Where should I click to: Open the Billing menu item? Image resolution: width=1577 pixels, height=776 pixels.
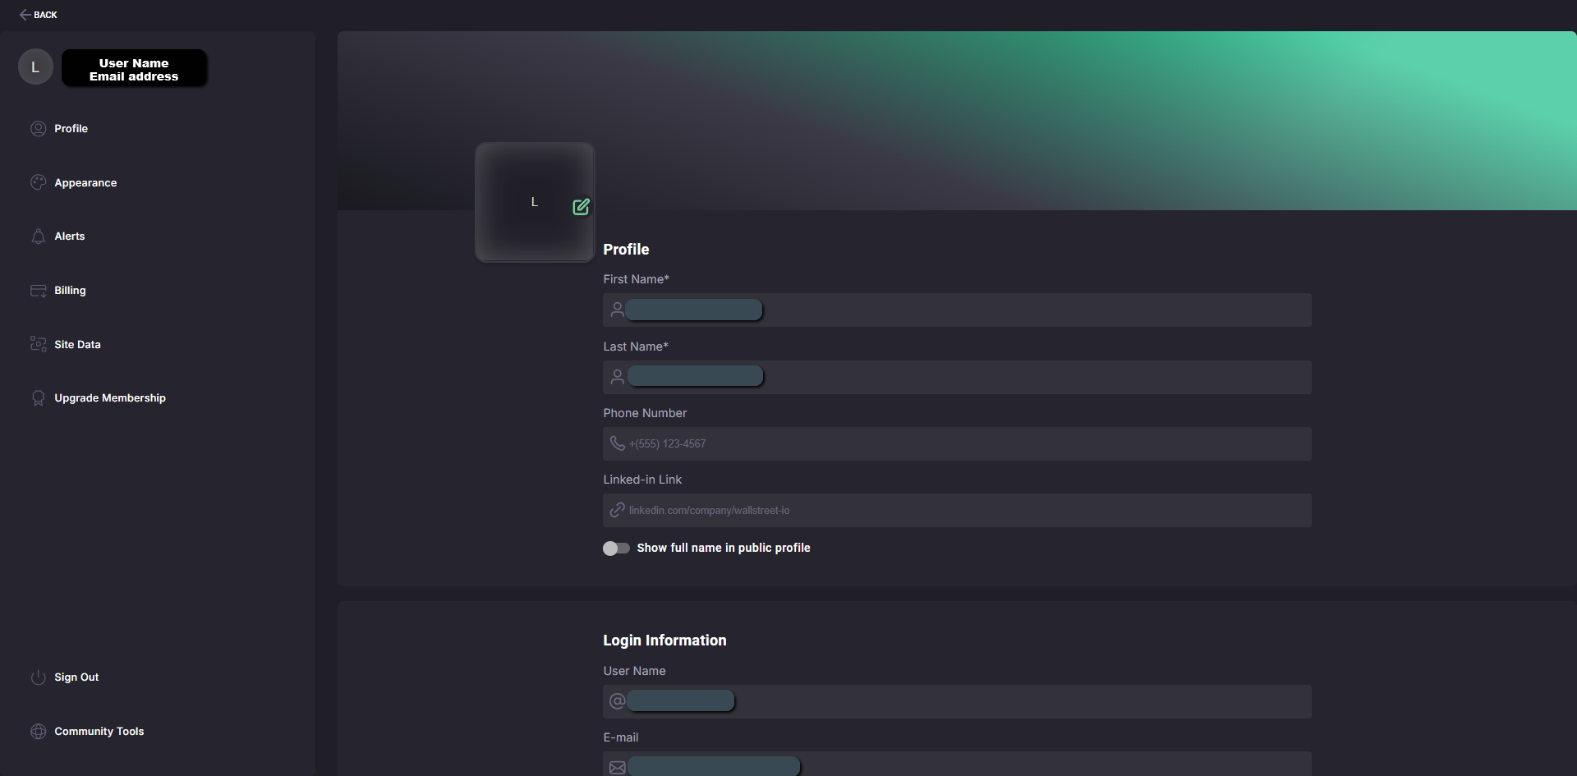pyautogui.click(x=70, y=291)
